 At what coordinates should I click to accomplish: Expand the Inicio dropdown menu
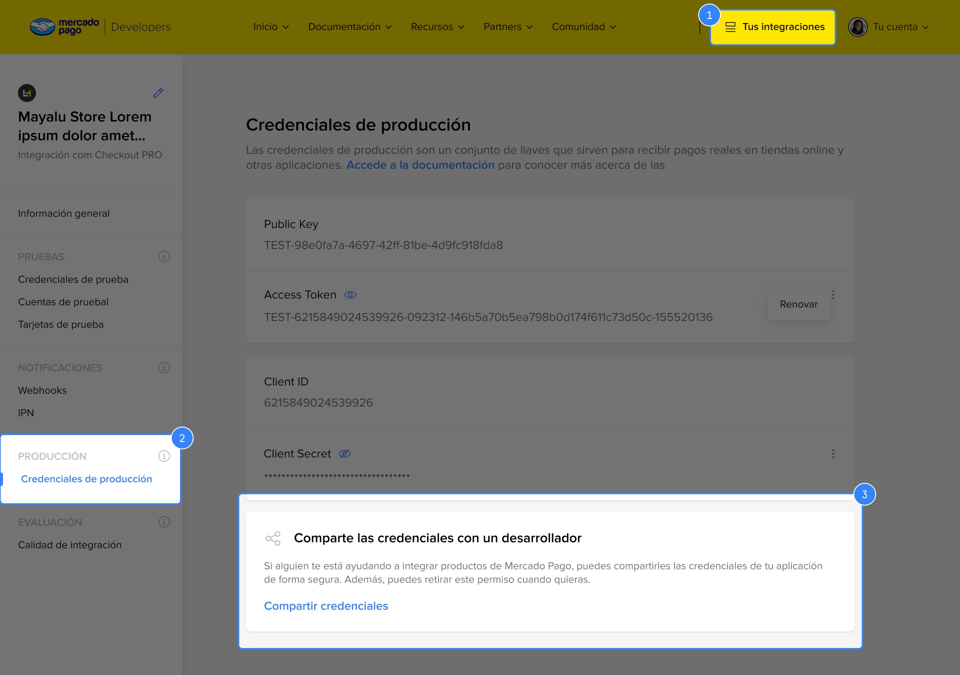click(270, 27)
